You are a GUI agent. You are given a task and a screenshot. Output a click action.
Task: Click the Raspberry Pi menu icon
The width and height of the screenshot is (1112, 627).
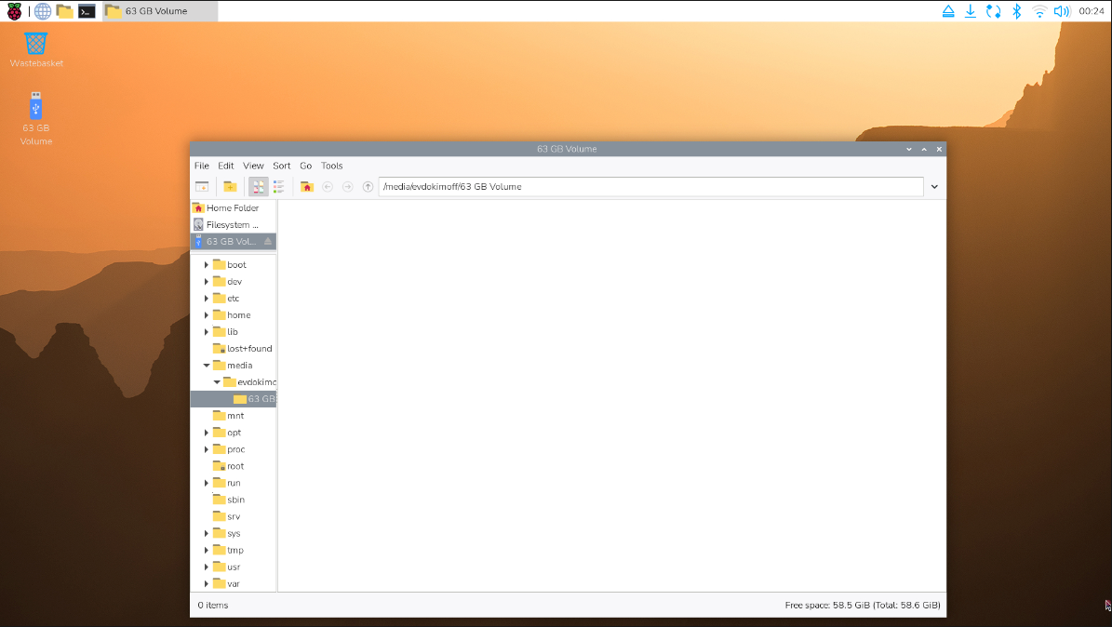click(x=15, y=11)
